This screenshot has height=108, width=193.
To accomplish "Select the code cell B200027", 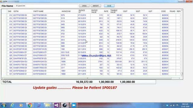I will click(164, 68).
